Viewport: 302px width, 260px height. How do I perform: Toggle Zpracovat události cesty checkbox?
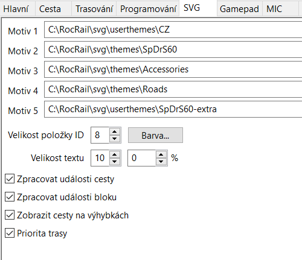[10, 179]
